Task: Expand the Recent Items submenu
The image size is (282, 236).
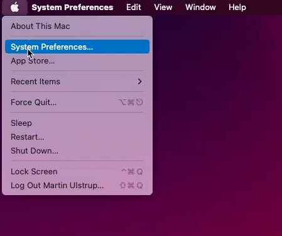Action: click(x=77, y=82)
